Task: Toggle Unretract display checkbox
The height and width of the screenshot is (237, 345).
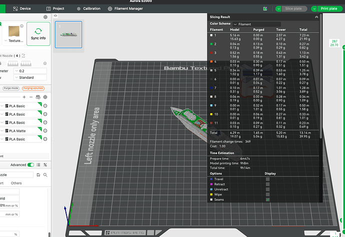Action: [267, 189]
